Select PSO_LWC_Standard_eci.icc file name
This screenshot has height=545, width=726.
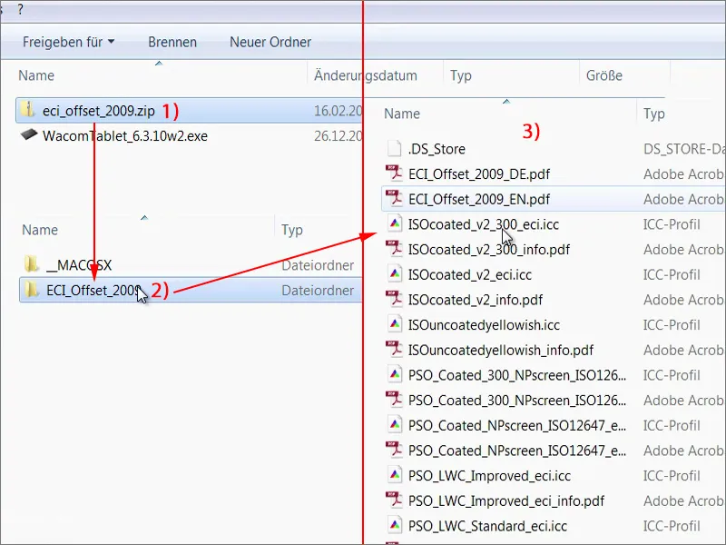pos(487,527)
